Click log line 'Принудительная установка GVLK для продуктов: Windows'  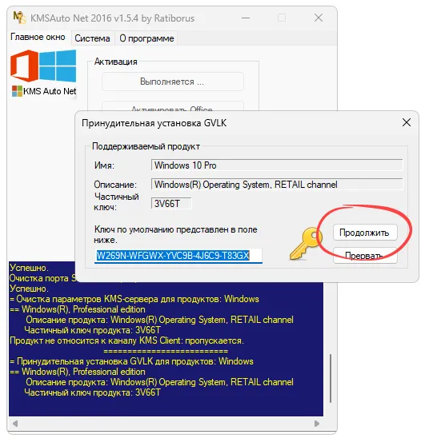tap(131, 361)
